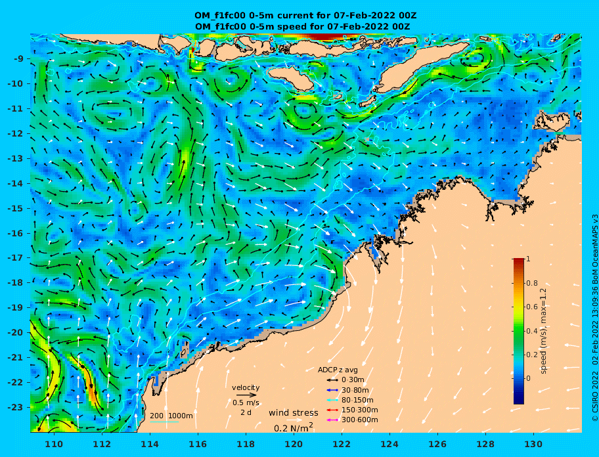
Task: Click the longitude axis label '130'
Action: tap(533, 444)
